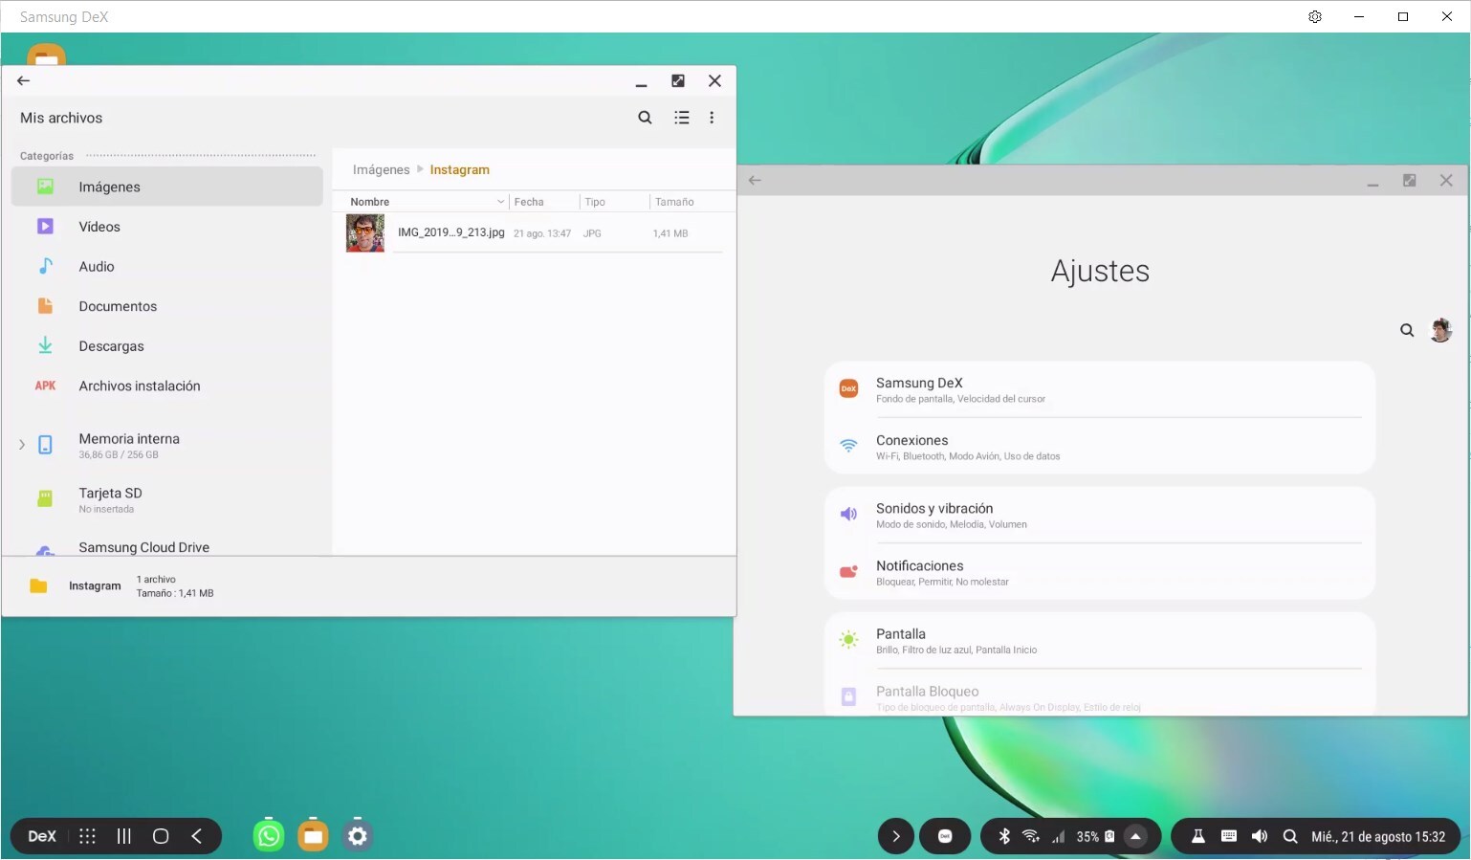The image size is (1471, 860).
Task: Launch WhatsApp from the taskbar
Action: [x=269, y=836]
